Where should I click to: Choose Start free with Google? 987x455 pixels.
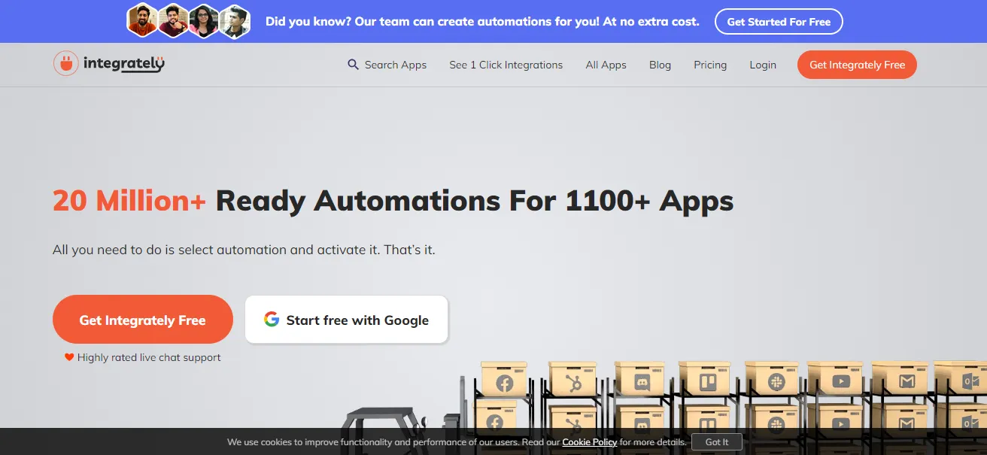[346, 320]
